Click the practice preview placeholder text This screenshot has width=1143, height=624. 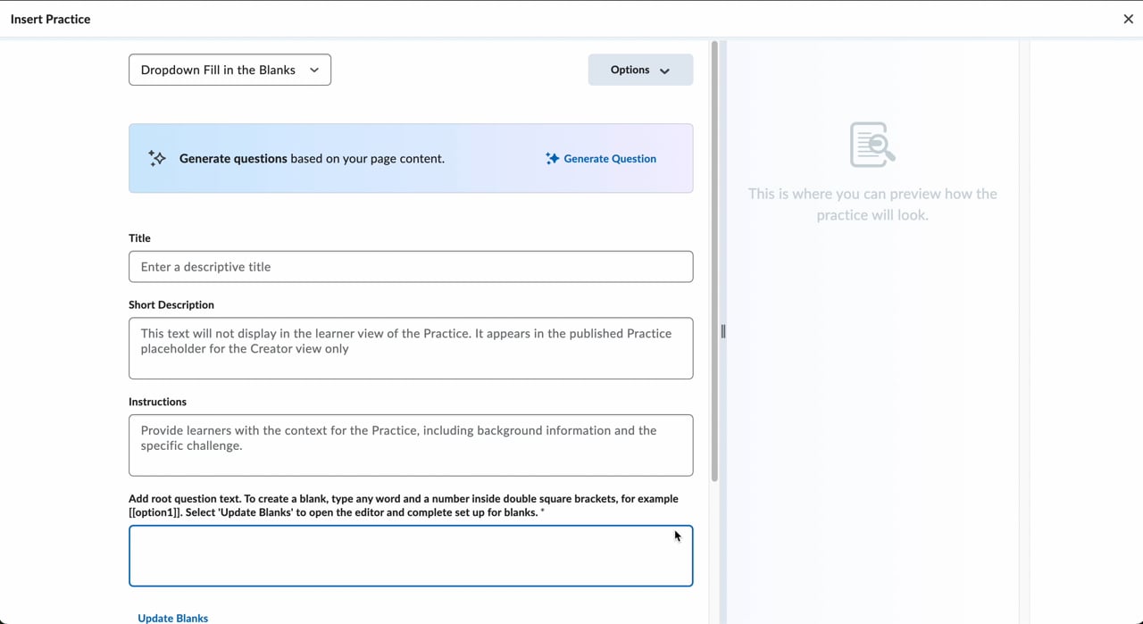872,204
